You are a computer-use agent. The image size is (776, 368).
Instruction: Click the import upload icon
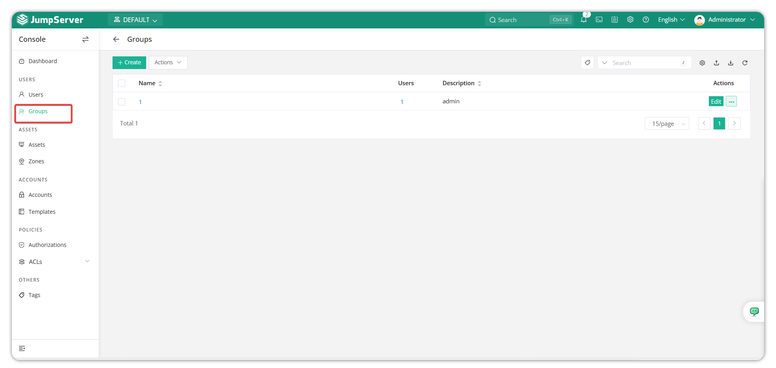coord(716,63)
